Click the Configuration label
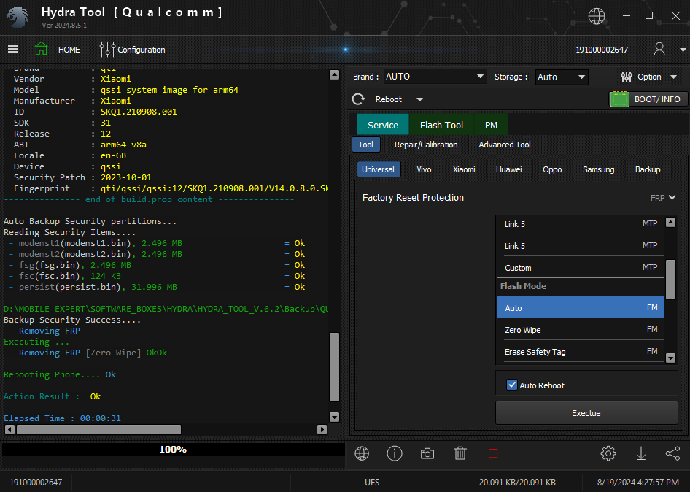Image resolution: width=690 pixels, height=492 pixels. click(x=142, y=50)
